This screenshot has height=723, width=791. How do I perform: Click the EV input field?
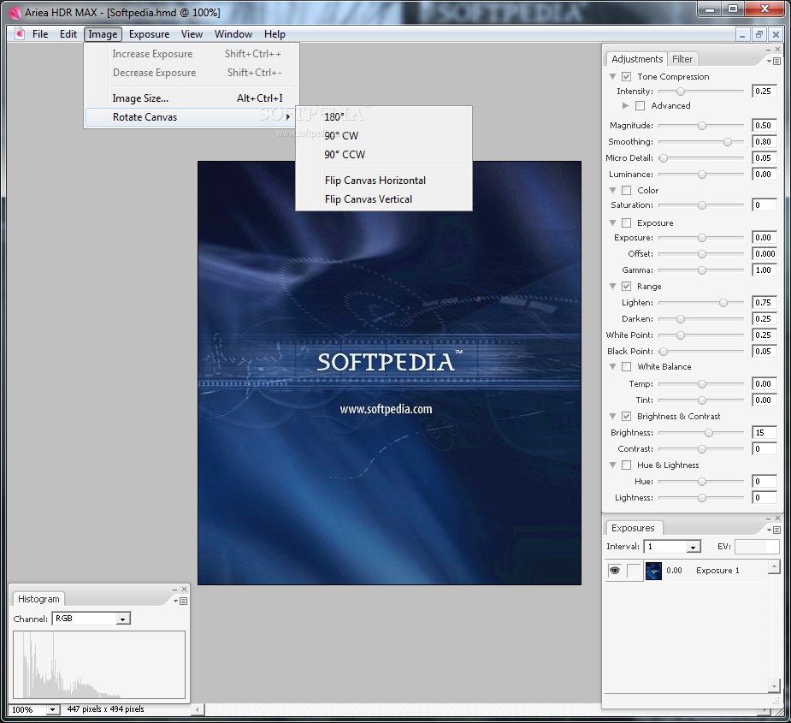pos(757,547)
